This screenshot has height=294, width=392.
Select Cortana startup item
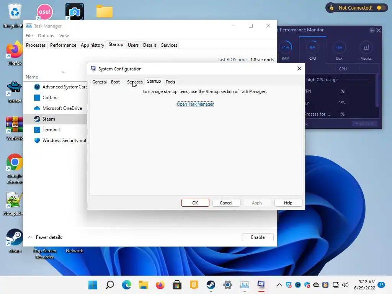56,98
